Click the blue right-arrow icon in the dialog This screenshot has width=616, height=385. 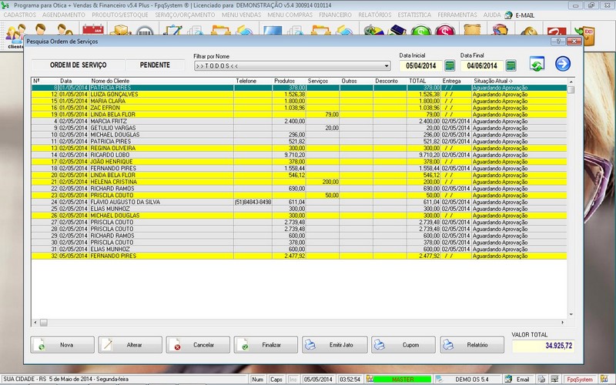tap(563, 64)
